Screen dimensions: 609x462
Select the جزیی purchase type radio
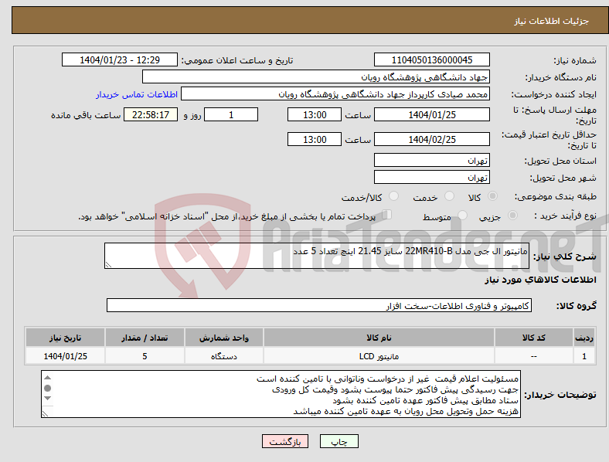point(512,215)
